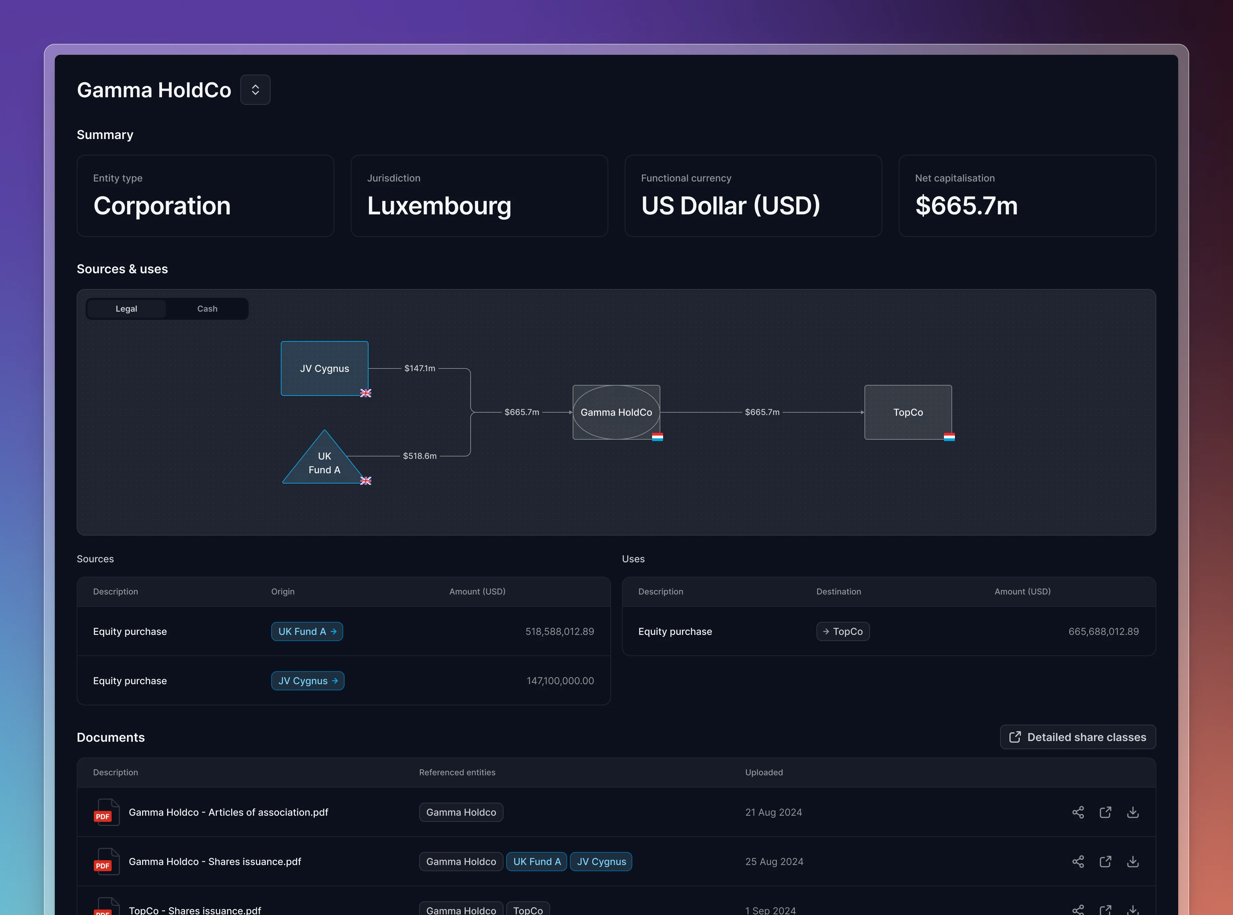The width and height of the screenshot is (1233, 915).
Task: Click the TopCo destination chip
Action: pyautogui.click(x=843, y=631)
